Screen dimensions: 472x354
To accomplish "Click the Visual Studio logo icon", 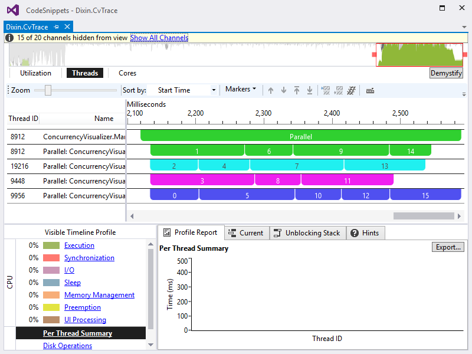I will [13, 10].
